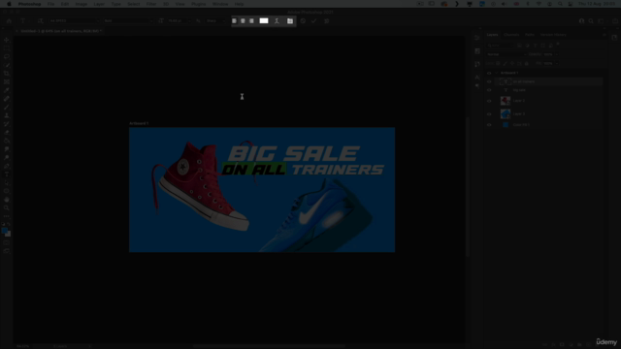Switch to the Version History tab
This screenshot has width=621, height=349.
click(x=553, y=35)
